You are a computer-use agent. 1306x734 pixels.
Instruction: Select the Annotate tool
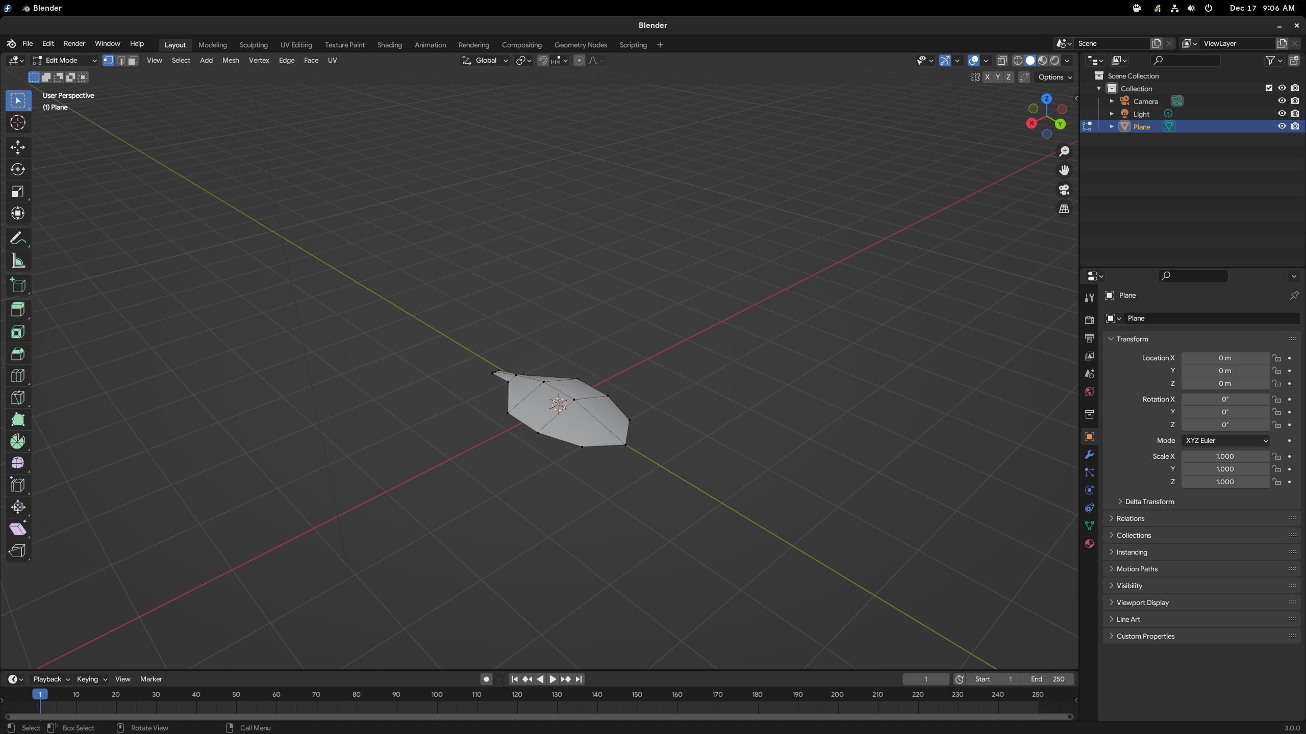18,238
